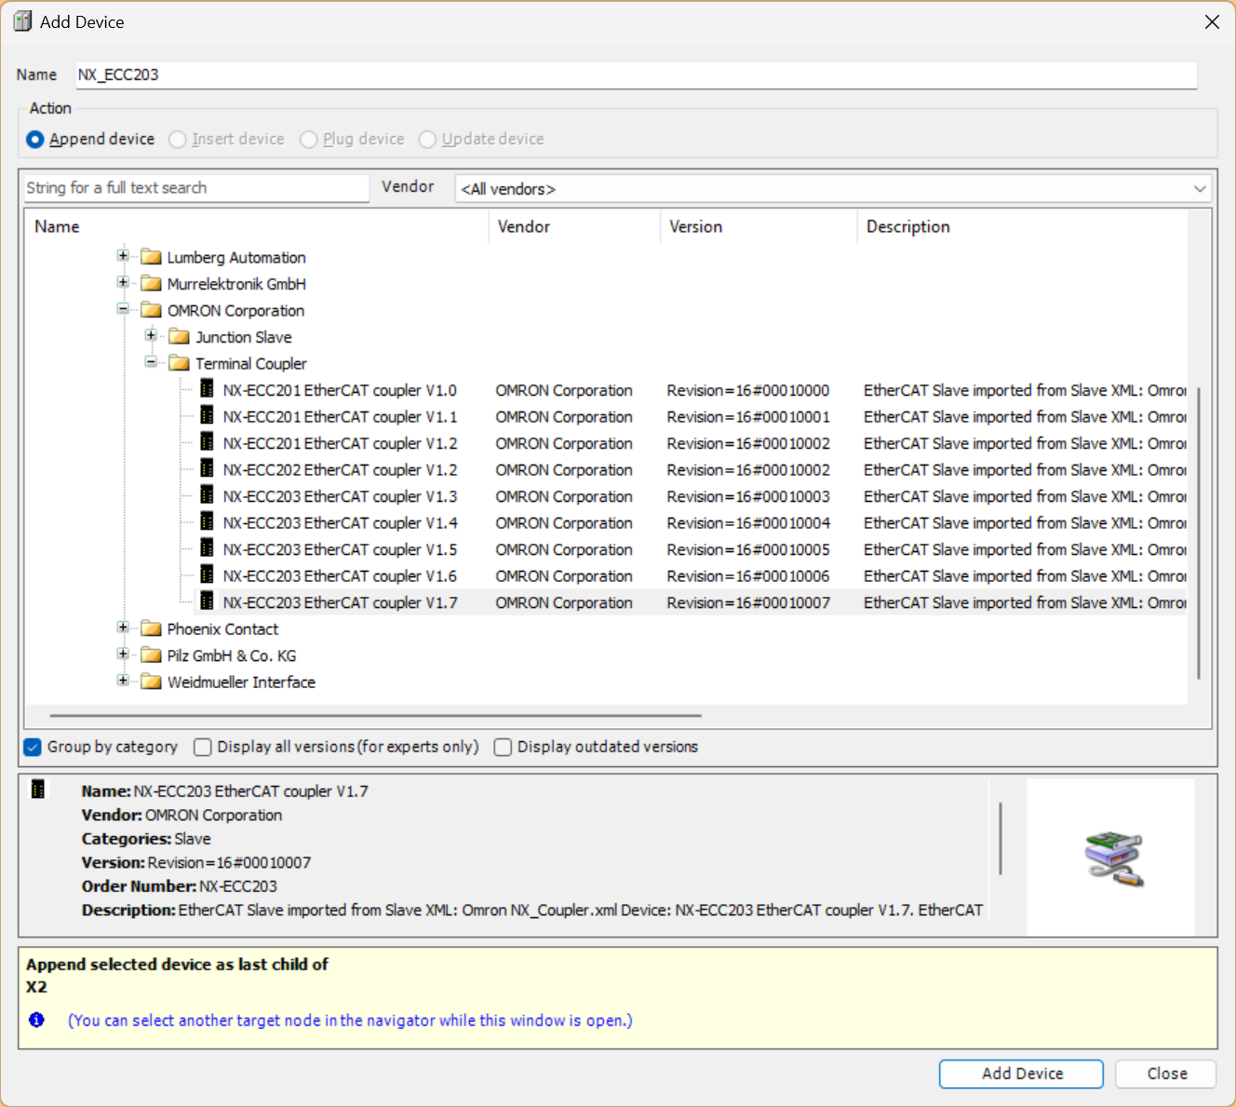The height and width of the screenshot is (1107, 1236).
Task: Collapse the Terminal Coupler tree node
Action: [x=151, y=361]
